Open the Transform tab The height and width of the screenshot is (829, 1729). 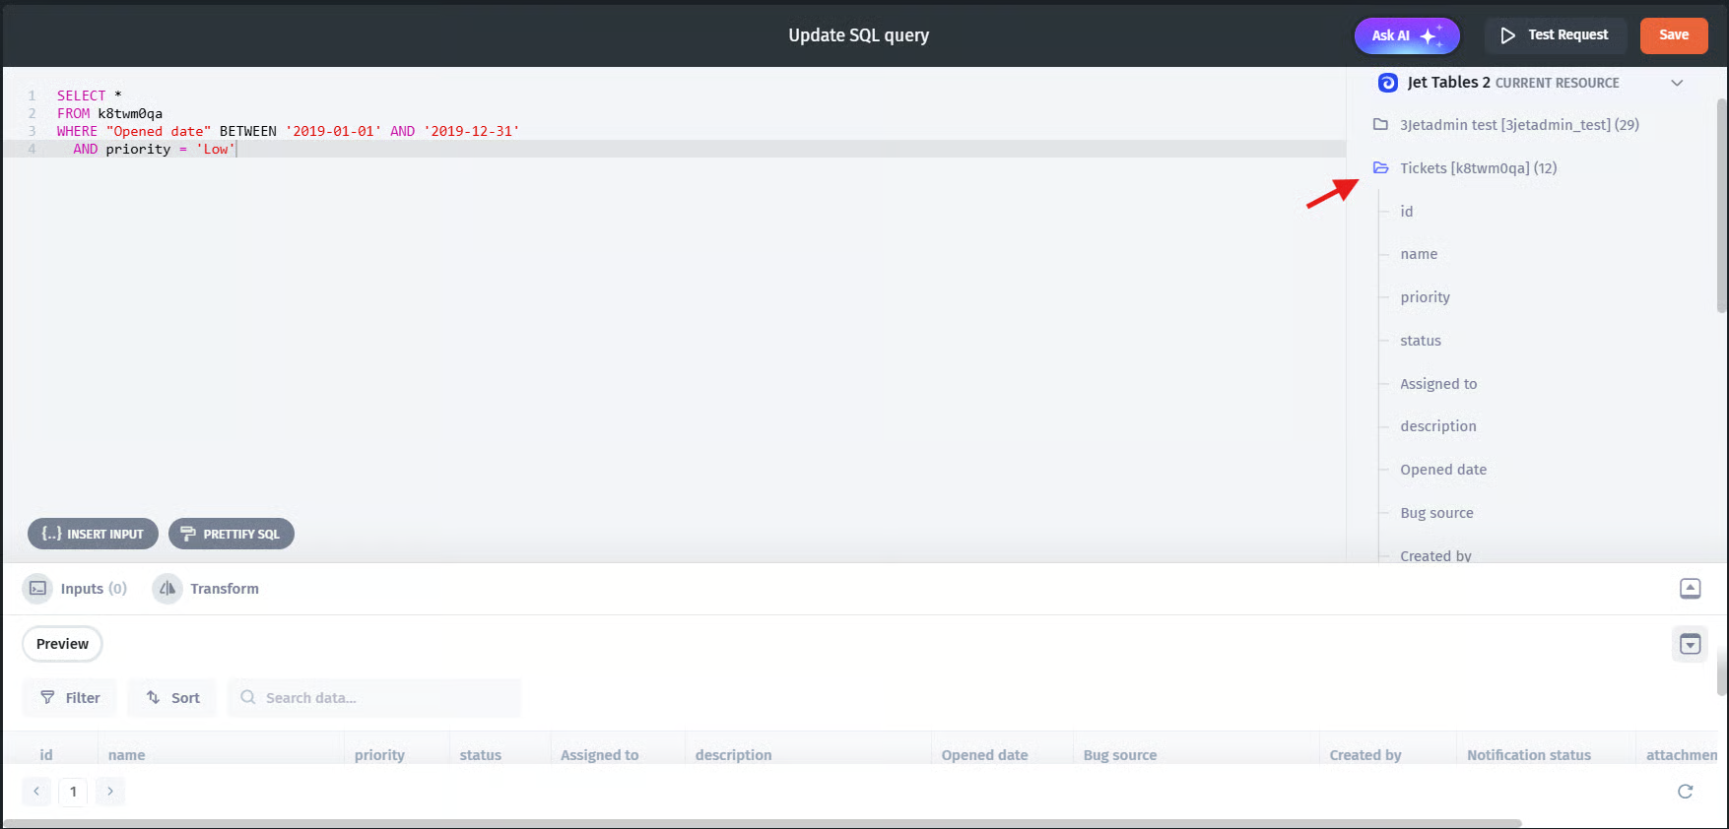(x=207, y=589)
